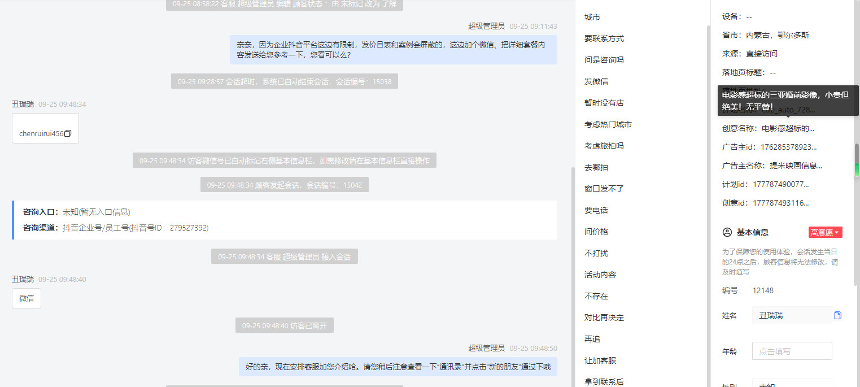860x387 pixels.
Task: Click the agent message starting 好的亲
Action: pos(398,367)
